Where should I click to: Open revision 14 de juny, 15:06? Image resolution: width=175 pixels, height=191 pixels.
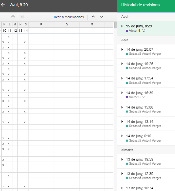[x=146, y=109]
